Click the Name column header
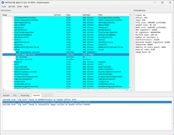 click(28, 15)
